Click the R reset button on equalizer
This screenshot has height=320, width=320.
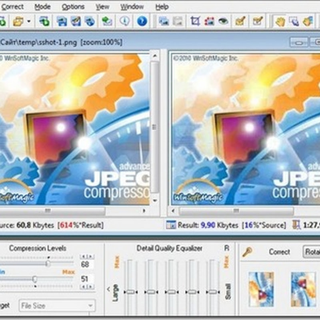[x=227, y=248]
